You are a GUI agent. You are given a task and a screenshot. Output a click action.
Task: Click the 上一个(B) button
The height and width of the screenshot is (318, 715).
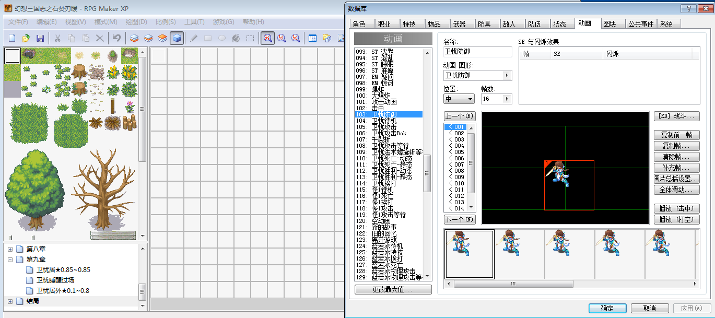point(460,116)
